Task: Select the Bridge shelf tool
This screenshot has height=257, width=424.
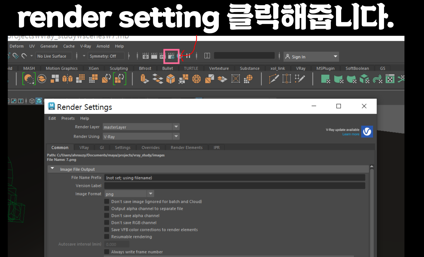Action: (158, 79)
